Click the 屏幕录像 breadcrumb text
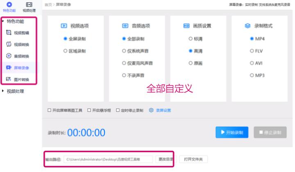Viewport: 295px width, 172px height. (64, 5)
